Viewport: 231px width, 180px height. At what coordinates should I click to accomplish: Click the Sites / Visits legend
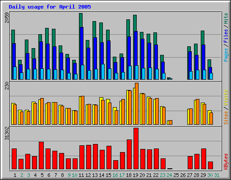pyautogui.click(x=226, y=107)
